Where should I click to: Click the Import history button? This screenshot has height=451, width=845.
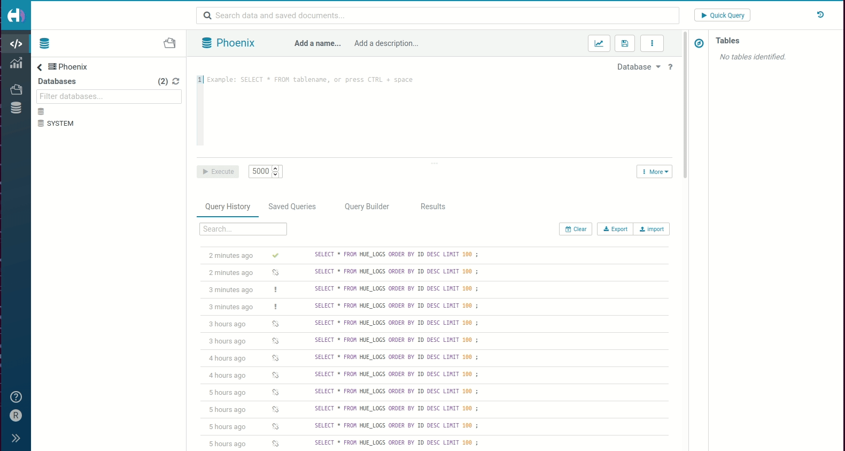coord(652,229)
